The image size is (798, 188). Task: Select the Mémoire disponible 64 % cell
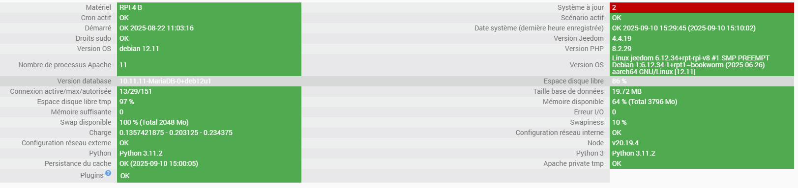click(702, 102)
